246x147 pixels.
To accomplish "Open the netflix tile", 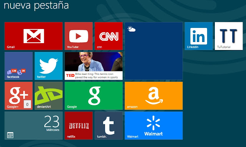I will point(78,126).
